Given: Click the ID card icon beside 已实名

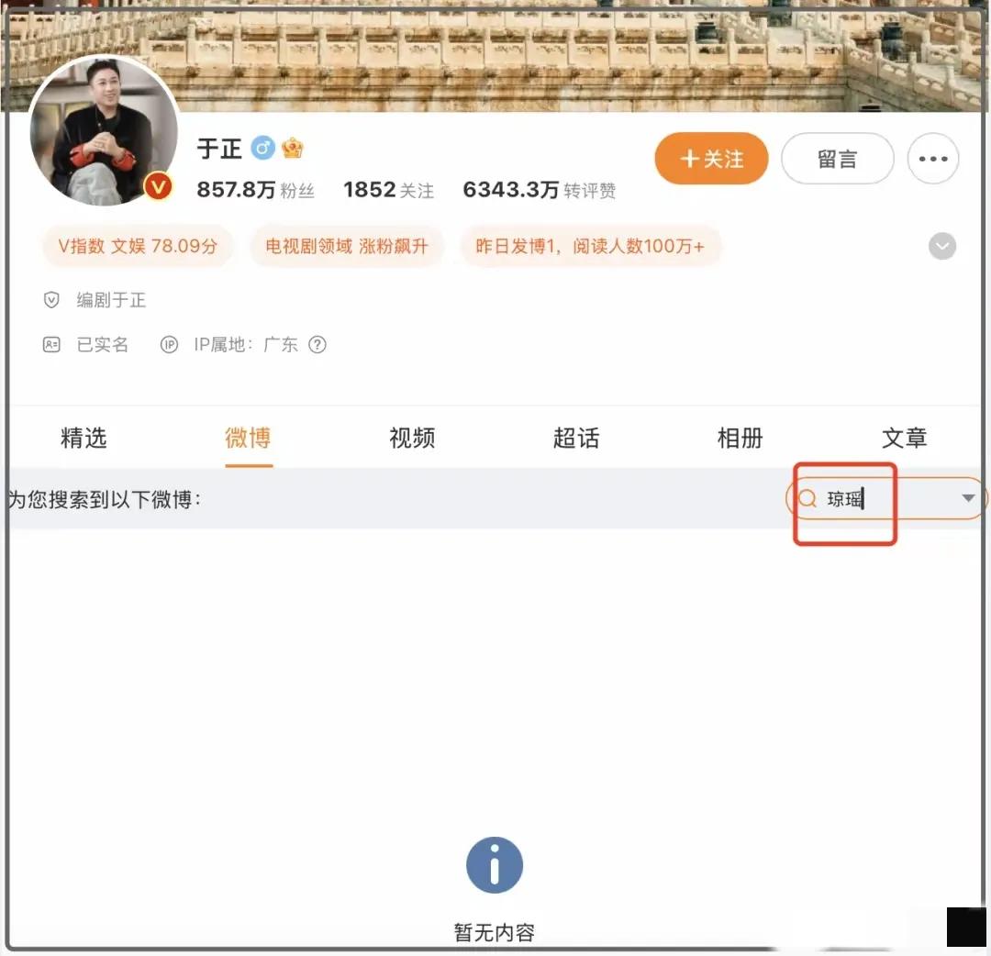Looking at the screenshot, I should click(51, 344).
